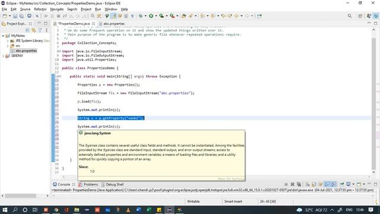Expand the SBIEPAY project node
Image resolution: width=380 pixels, height=214 pixels.
point(3,56)
